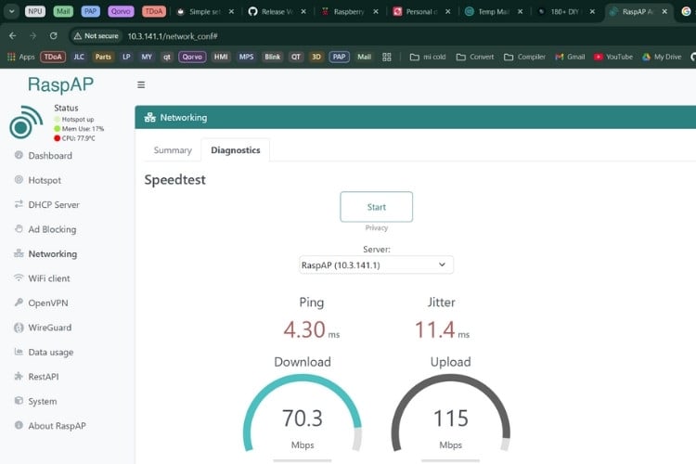The height and width of the screenshot is (464, 696).
Task: Click the Upload speed gauge
Action: tap(450, 413)
